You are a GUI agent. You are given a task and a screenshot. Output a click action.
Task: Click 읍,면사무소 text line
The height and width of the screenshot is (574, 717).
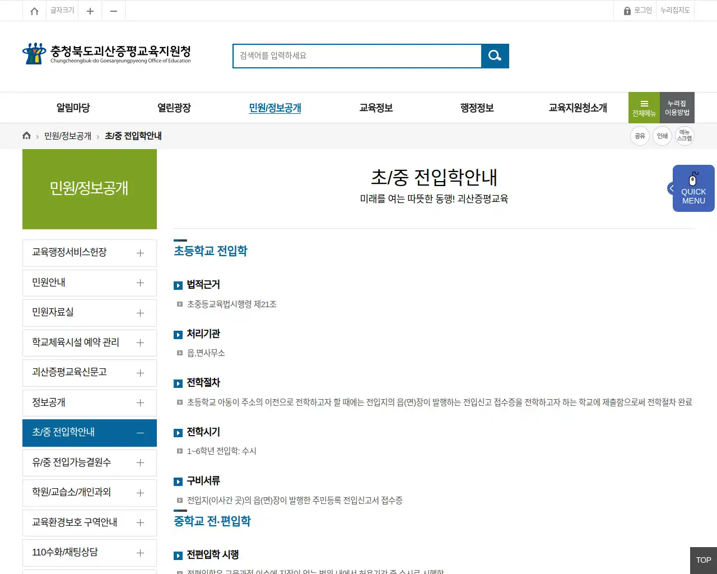click(206, 353)
